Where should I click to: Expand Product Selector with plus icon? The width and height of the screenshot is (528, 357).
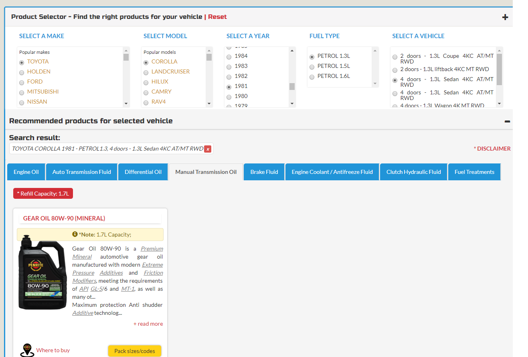[505, 17]
